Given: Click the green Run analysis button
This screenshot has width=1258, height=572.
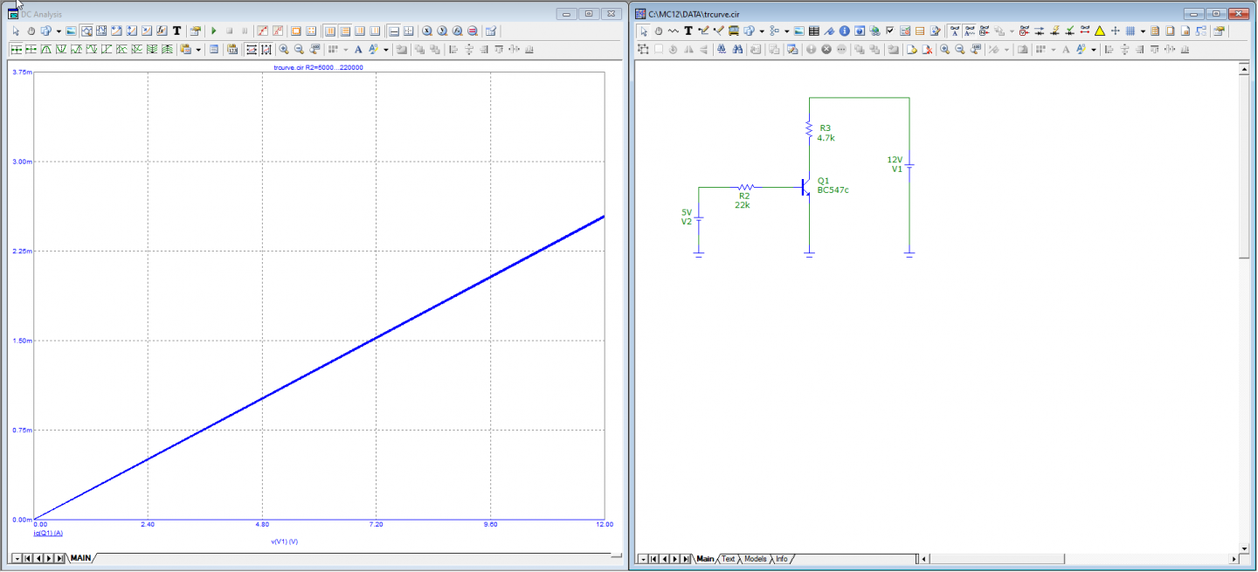Looking at the screenshot, I should point(214,31).
